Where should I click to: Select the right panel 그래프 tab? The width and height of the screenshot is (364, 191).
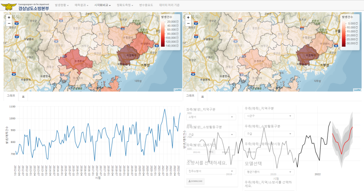pyautogui.click(x=190, y=95)
